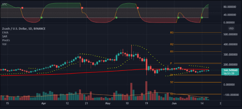Click the EMA indicator legend
This screenshot has height=109, width=242.
tap(5, 32)
